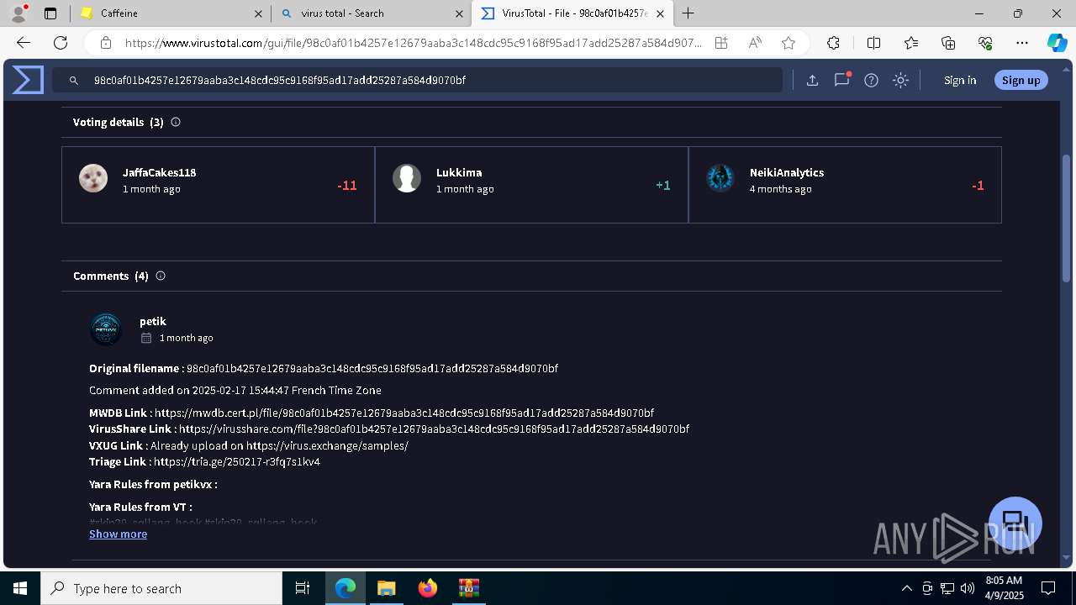Open the VirusTotal home logo
This screenshot has width=1076, height=605.
tap(28, 80)
